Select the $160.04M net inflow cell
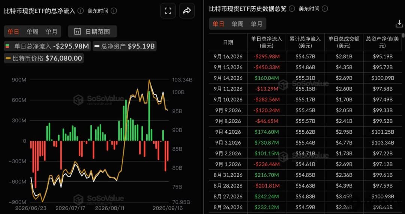 (x=267, y=78)
